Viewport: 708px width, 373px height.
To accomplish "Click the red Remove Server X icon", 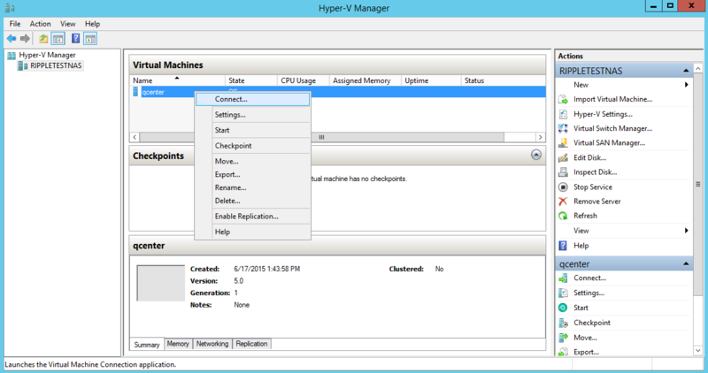I will pyautogui.click(x=563, y=202).
